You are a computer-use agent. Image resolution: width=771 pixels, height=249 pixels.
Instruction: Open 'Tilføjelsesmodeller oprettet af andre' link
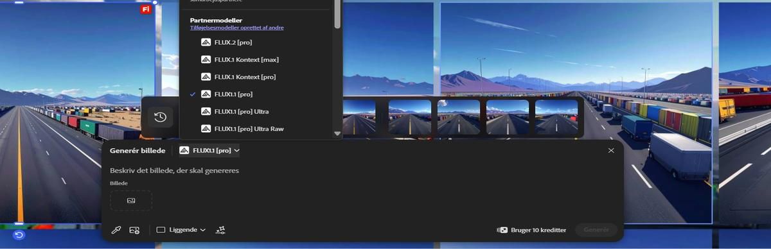click(x=237, y=28)
